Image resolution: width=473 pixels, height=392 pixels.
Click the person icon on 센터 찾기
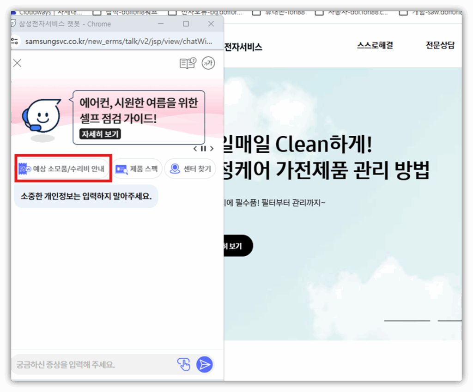[175, 169]
